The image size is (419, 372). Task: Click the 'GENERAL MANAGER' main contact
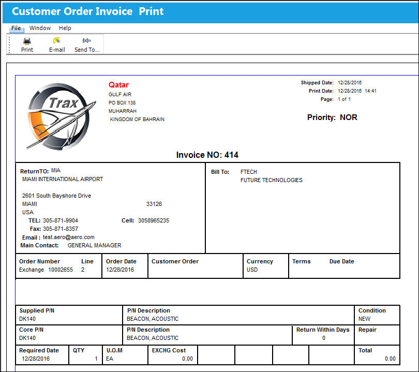point(94,245)
